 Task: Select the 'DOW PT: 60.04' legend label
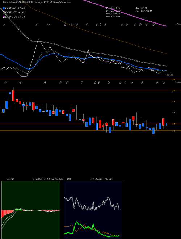click(x=15, y=17)
